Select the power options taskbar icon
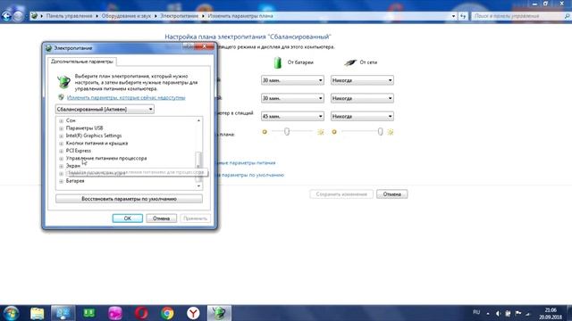The height and width of the screenshot is (321, 572). tap(219, 313)
